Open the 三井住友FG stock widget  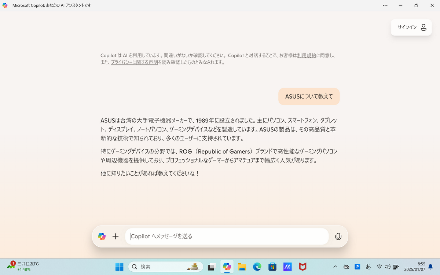pyautogui.click(x=23, y=267)
